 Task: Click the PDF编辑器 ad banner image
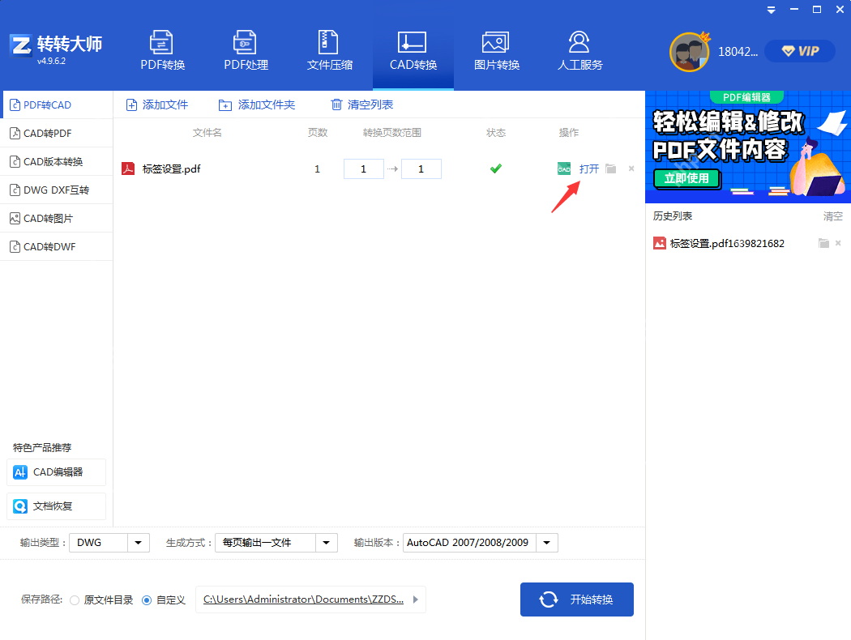click(748, 147)
